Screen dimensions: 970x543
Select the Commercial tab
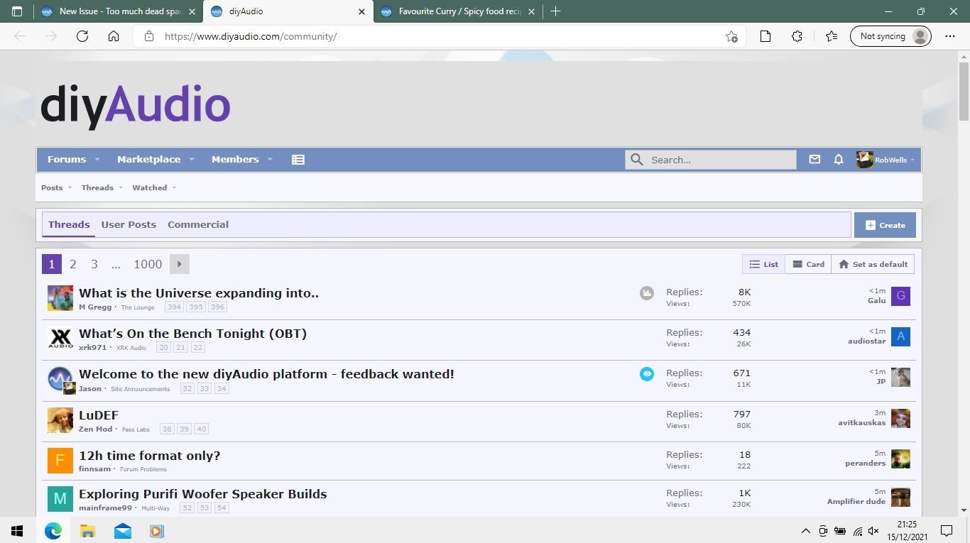coord(198,224)
